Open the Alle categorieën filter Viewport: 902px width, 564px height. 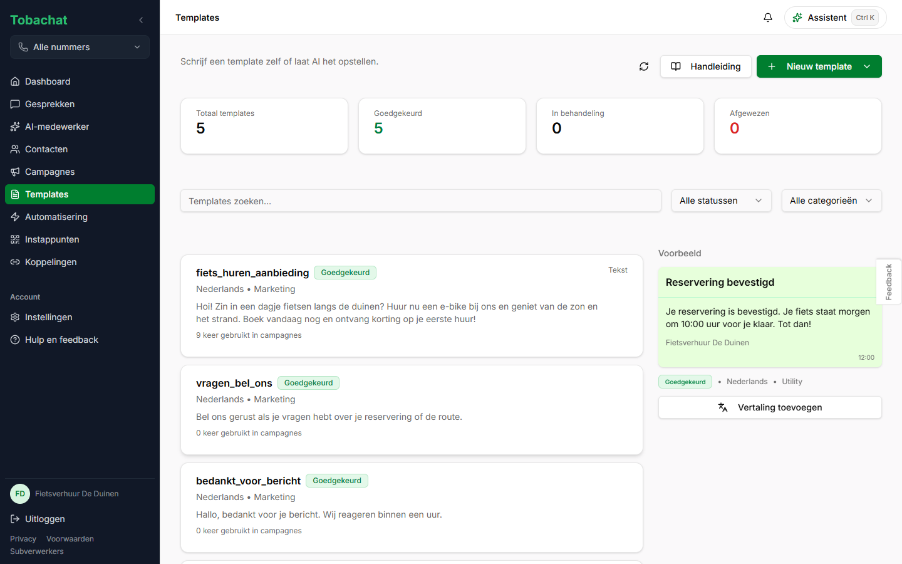pyautogui.click(x=832, y=201)
